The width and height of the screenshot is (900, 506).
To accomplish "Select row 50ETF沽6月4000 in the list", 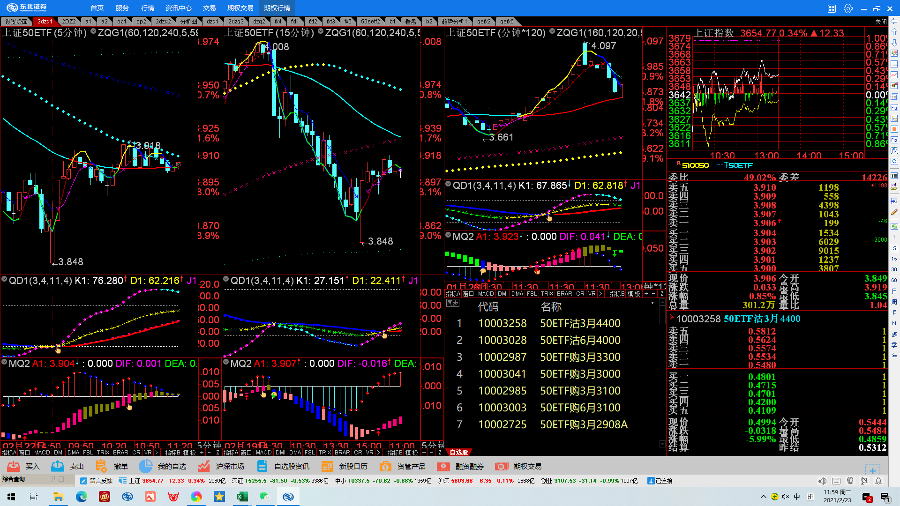I will (580, 340).
